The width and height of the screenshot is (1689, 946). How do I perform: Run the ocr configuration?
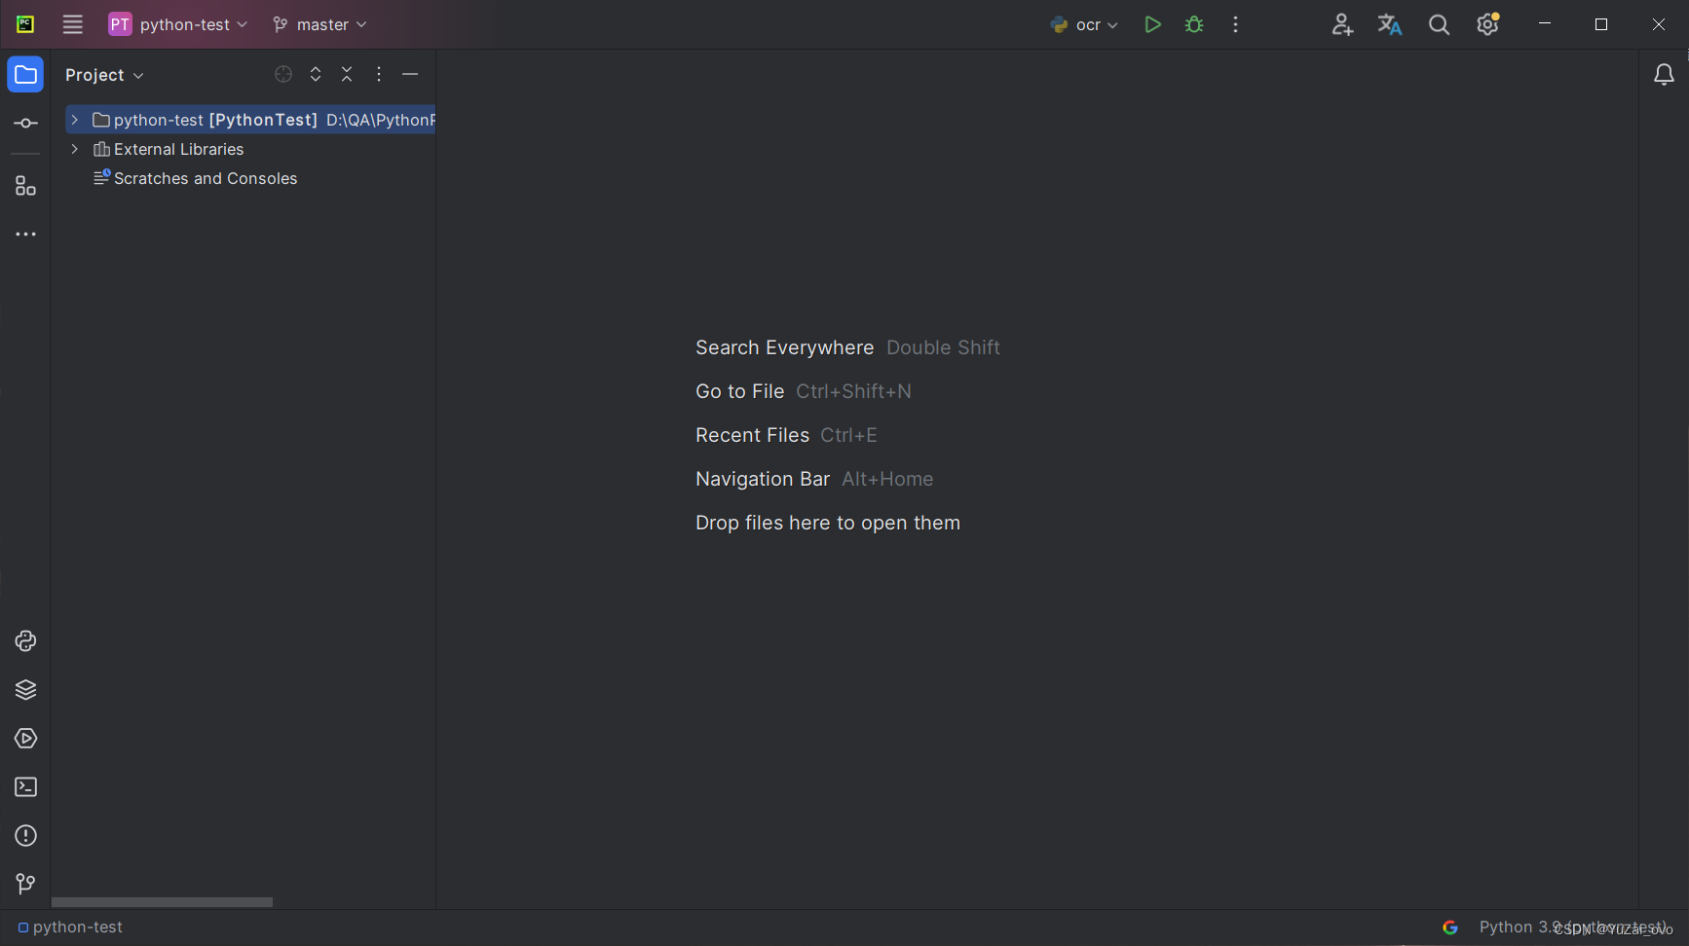(x=1152, y=24)
